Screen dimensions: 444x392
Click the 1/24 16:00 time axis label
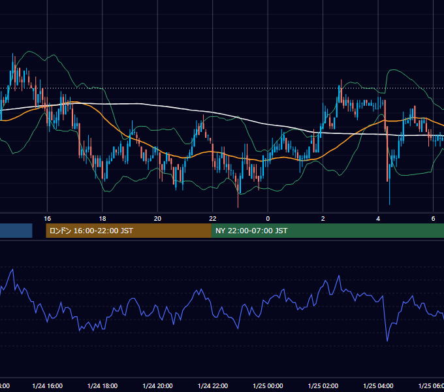47,385
